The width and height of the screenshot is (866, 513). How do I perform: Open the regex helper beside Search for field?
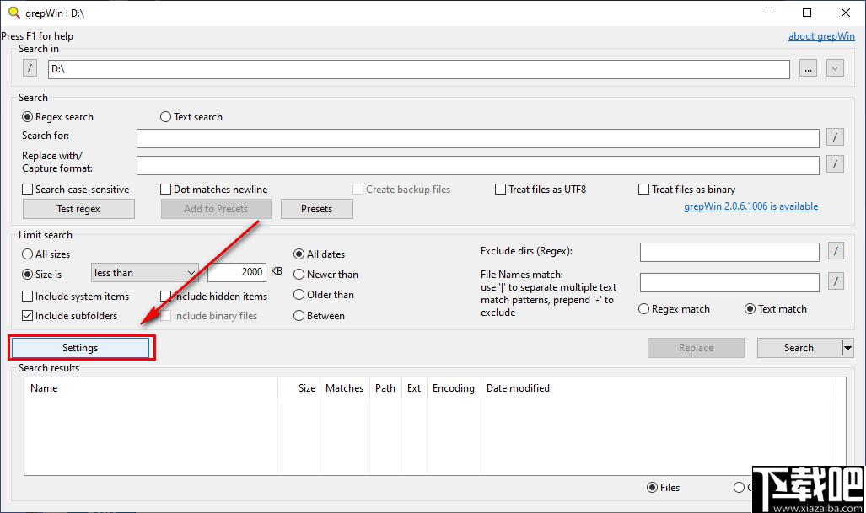tap(835, 136)
